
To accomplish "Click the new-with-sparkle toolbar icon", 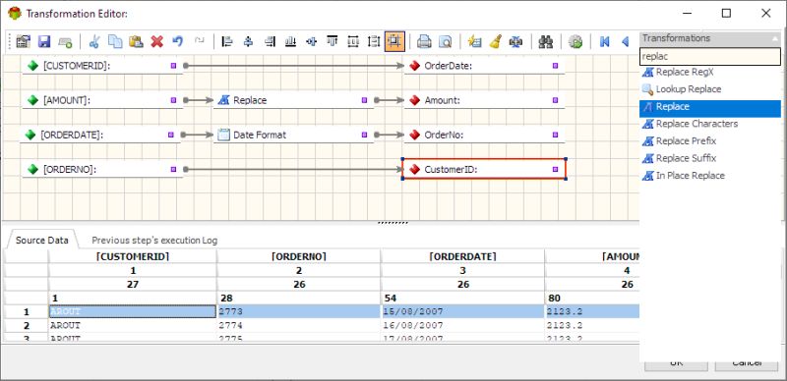I will [474, 41].
